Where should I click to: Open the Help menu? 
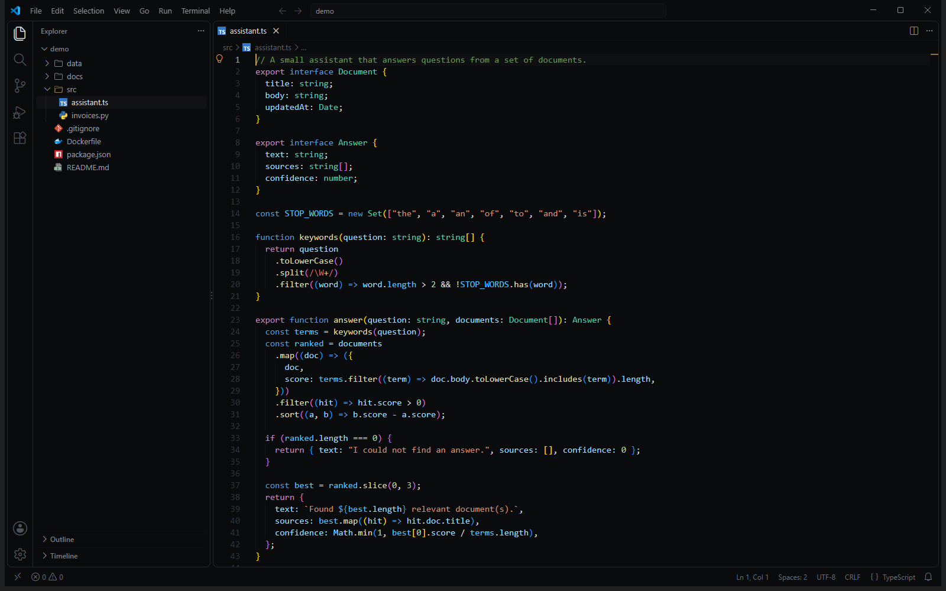(228, 11)
